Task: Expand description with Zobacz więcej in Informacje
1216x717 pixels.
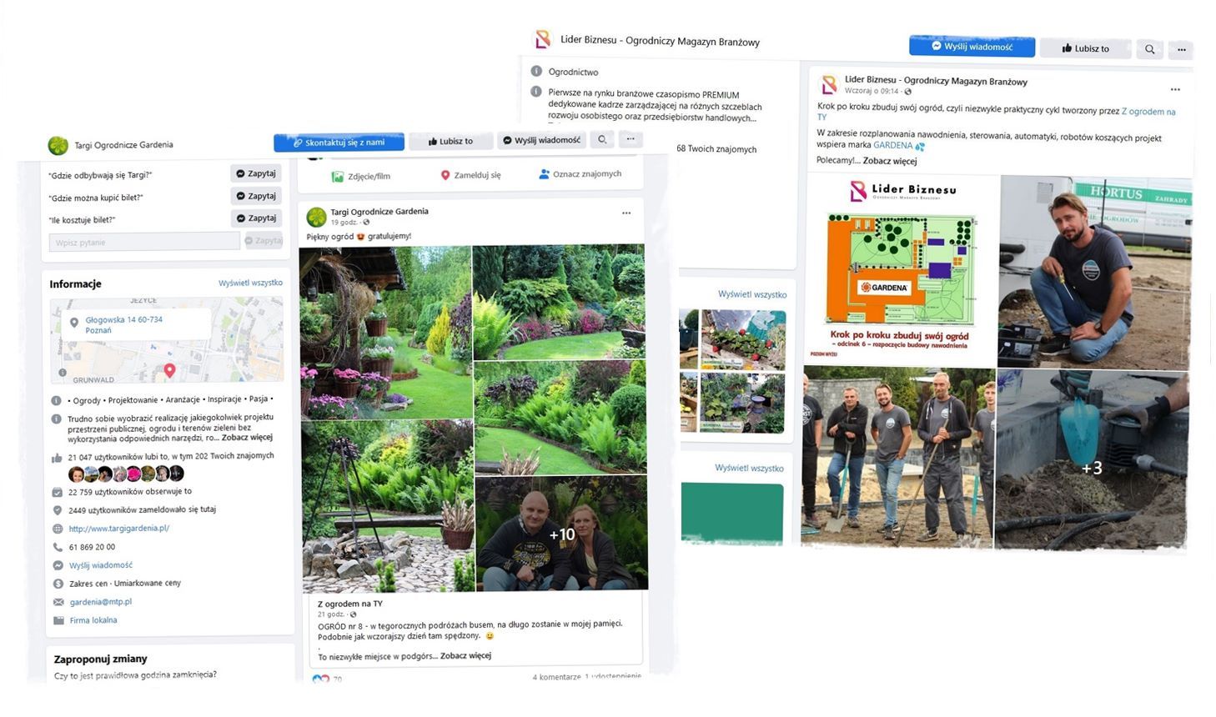Action: (x=247, y=438)
